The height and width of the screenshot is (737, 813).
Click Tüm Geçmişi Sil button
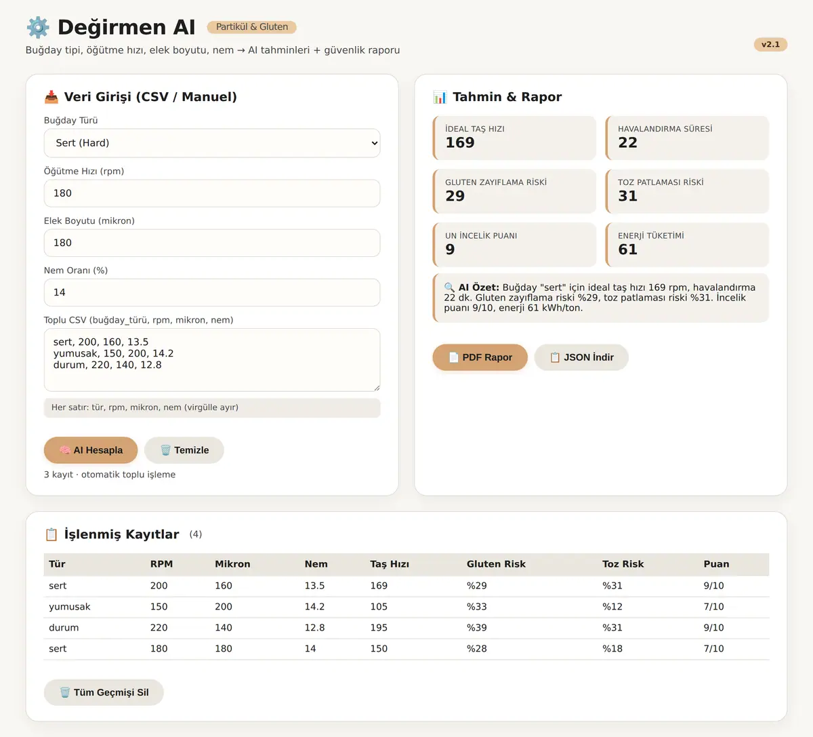tap(104, 692)
